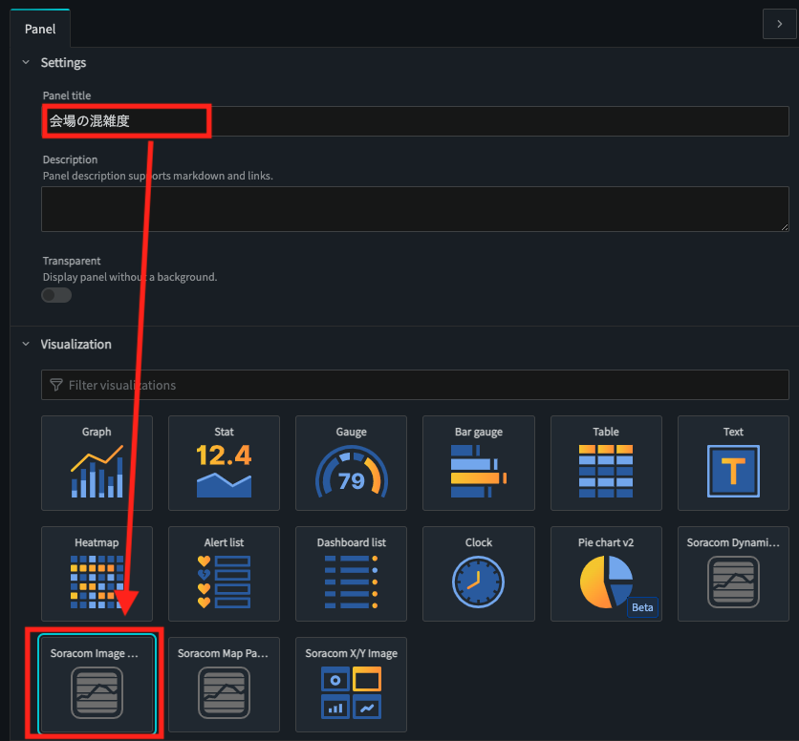Select the Clock visualization
799x741 pixels.
[479, 574]
